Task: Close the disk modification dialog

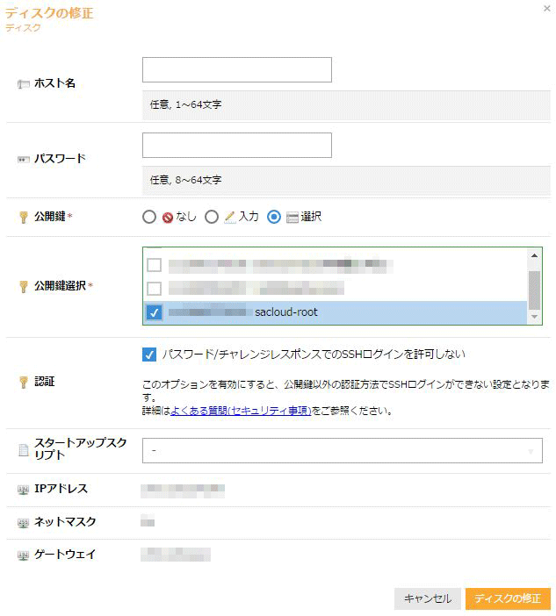Action: point(546,8)
